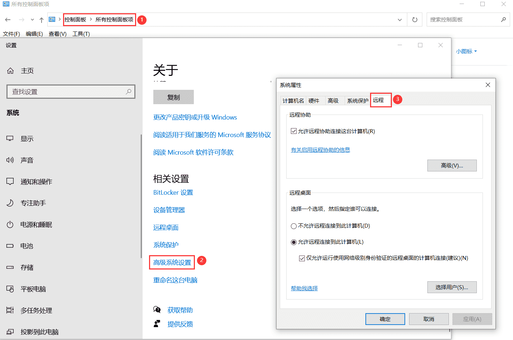Click the 投影到此电脑 icon

pyautogui.click(x=10, y=332)
